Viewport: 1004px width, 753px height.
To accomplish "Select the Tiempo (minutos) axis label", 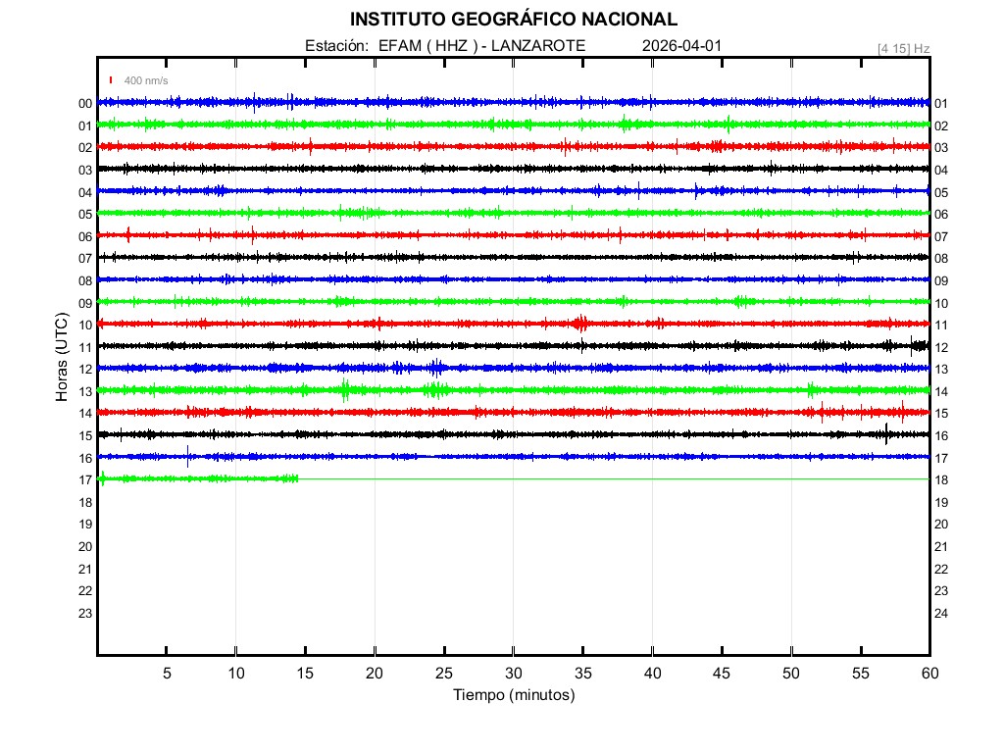I will coord(513,695).
